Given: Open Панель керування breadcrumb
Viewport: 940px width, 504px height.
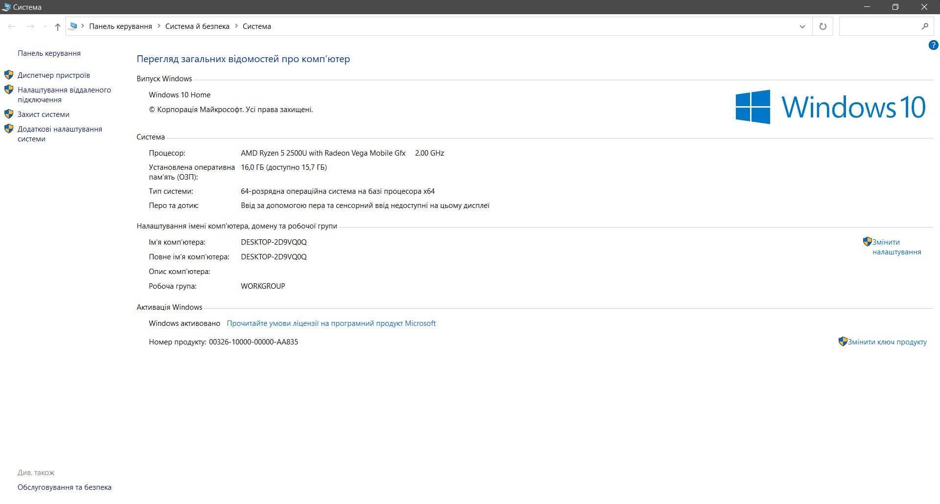Looking at the screenshot, I should coord(120,26).
